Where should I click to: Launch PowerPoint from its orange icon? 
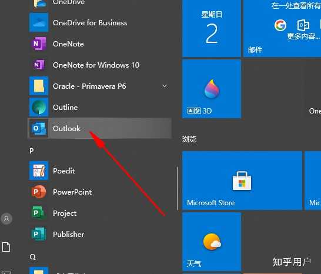click(x=38, y=192)
